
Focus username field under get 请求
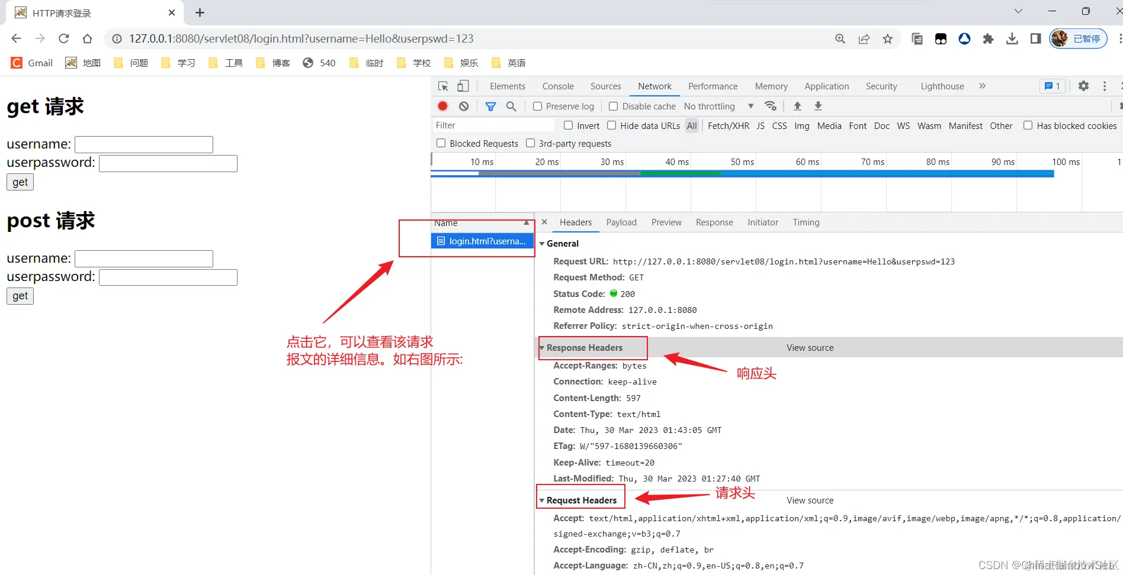[144, 145]
